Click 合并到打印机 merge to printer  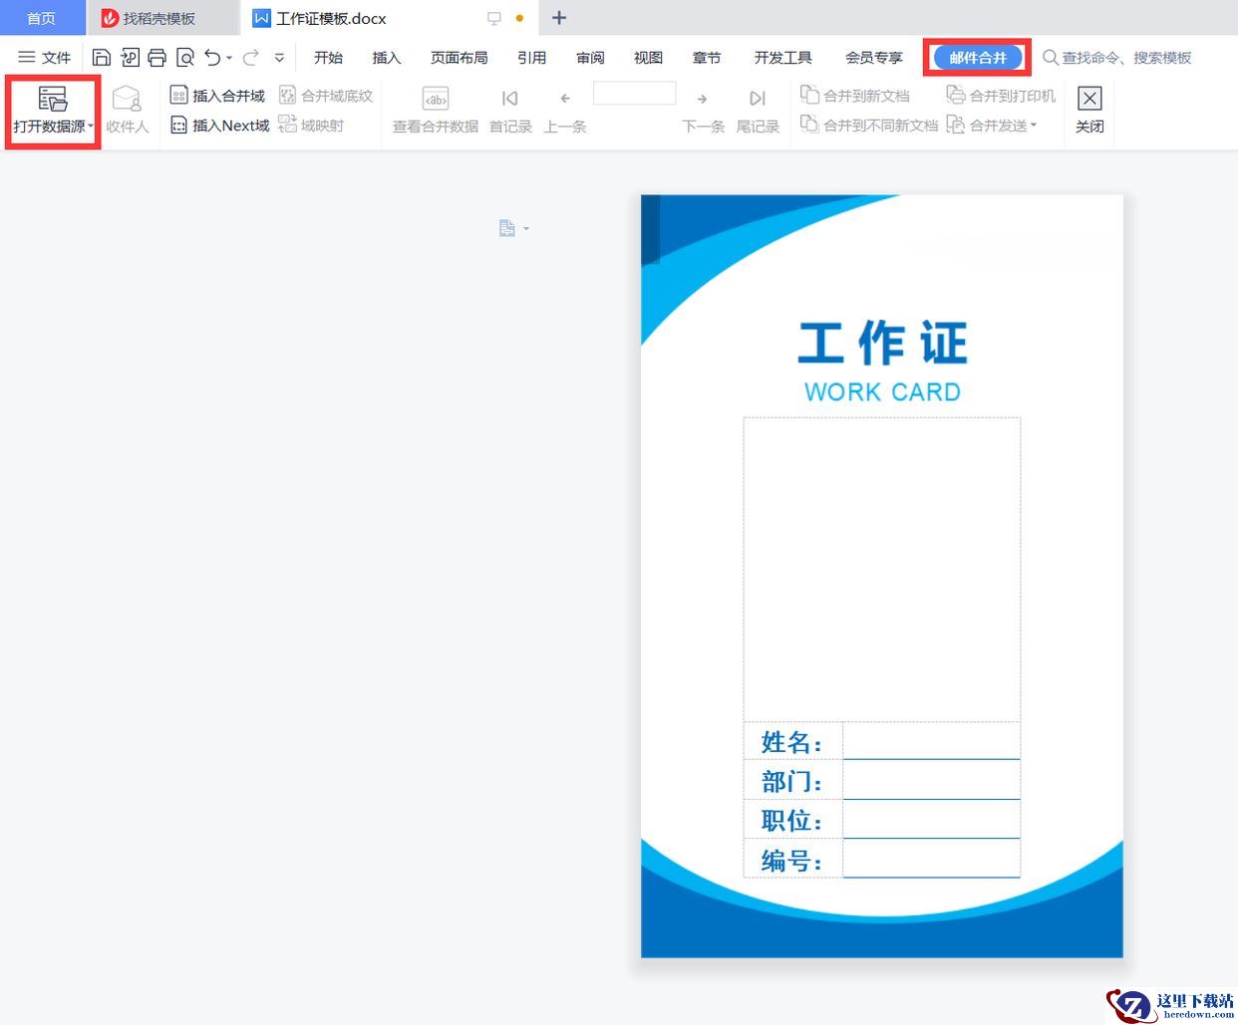(1001, 96)
